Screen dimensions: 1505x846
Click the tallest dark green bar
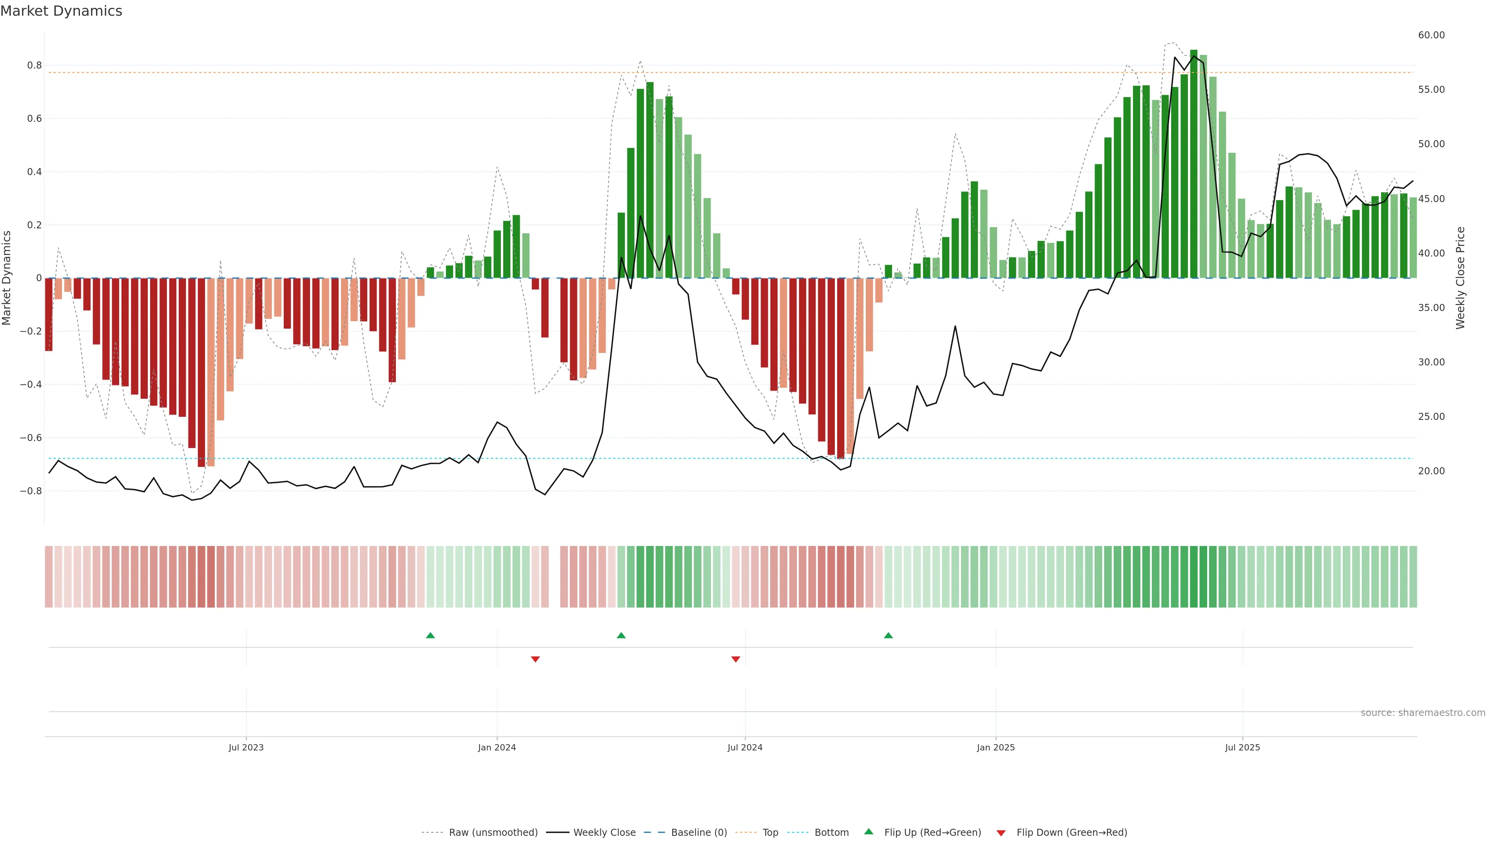(x=1193, y=163)
